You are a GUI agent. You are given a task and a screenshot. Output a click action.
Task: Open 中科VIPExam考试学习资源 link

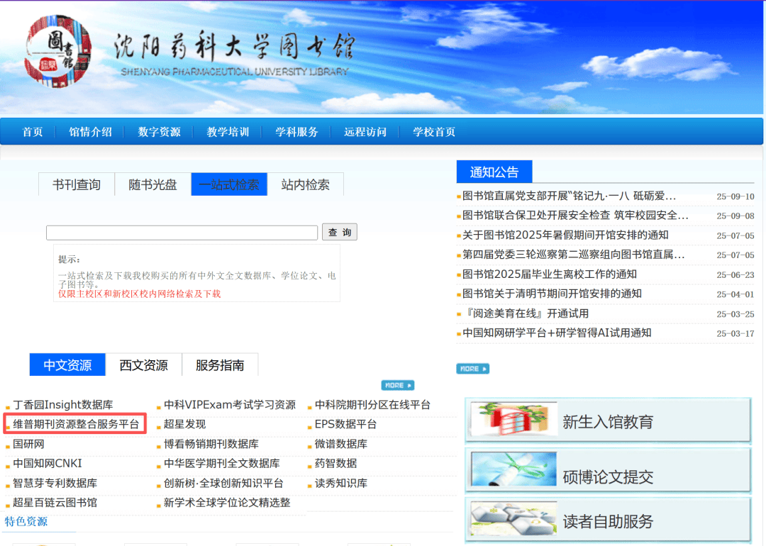click(230, 405)
